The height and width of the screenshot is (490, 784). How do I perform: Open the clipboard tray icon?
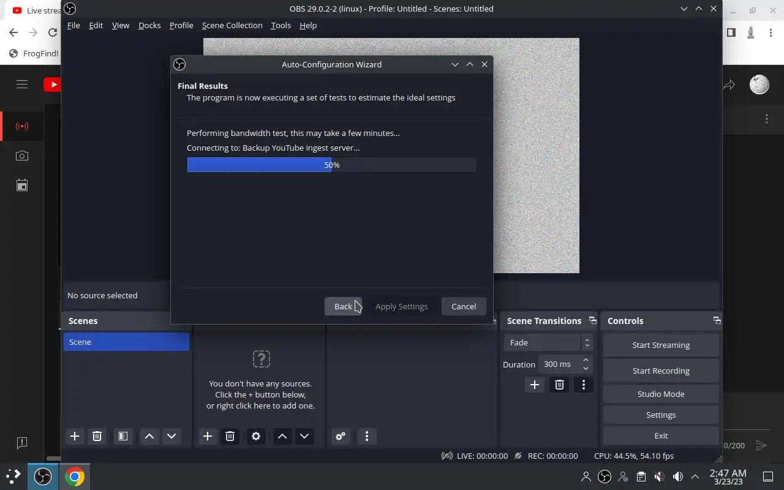641,477
